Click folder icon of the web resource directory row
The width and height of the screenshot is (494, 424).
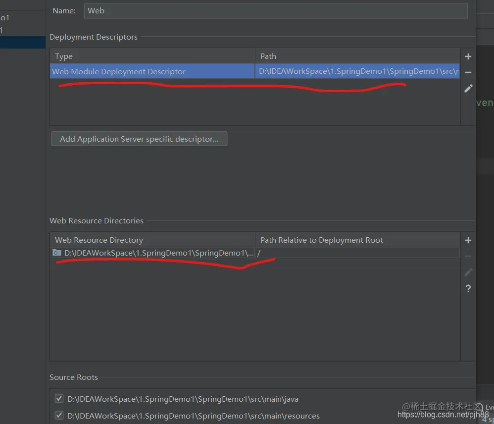pos(57,253)
